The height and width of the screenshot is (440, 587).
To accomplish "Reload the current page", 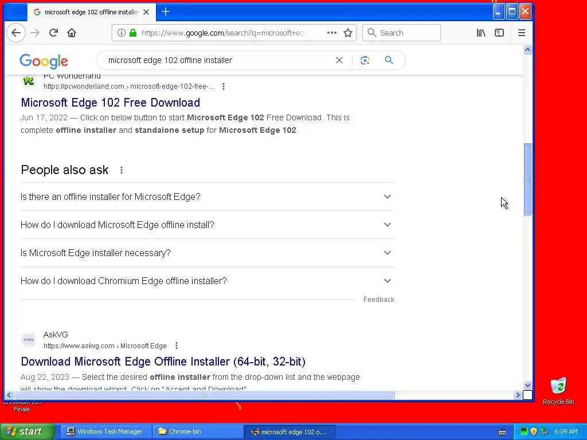I will point(53,33).
